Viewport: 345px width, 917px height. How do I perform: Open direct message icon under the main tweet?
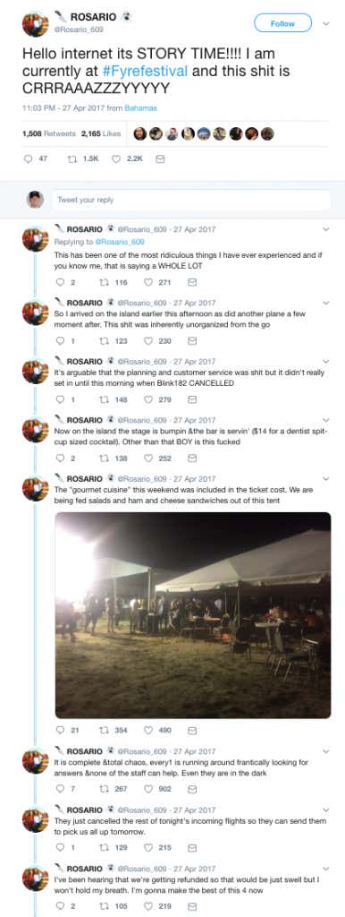161,159
